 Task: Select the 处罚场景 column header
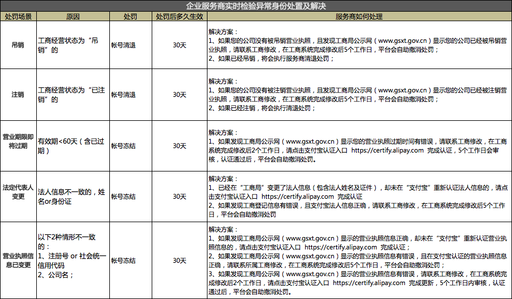point(18,16)
